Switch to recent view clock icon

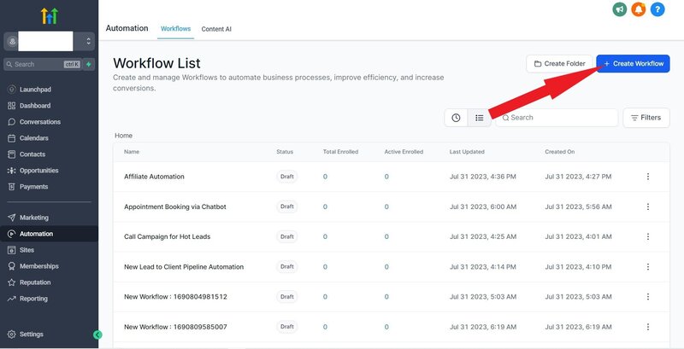(456, 118)
